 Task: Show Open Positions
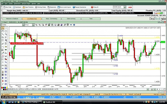click(28, 7)
